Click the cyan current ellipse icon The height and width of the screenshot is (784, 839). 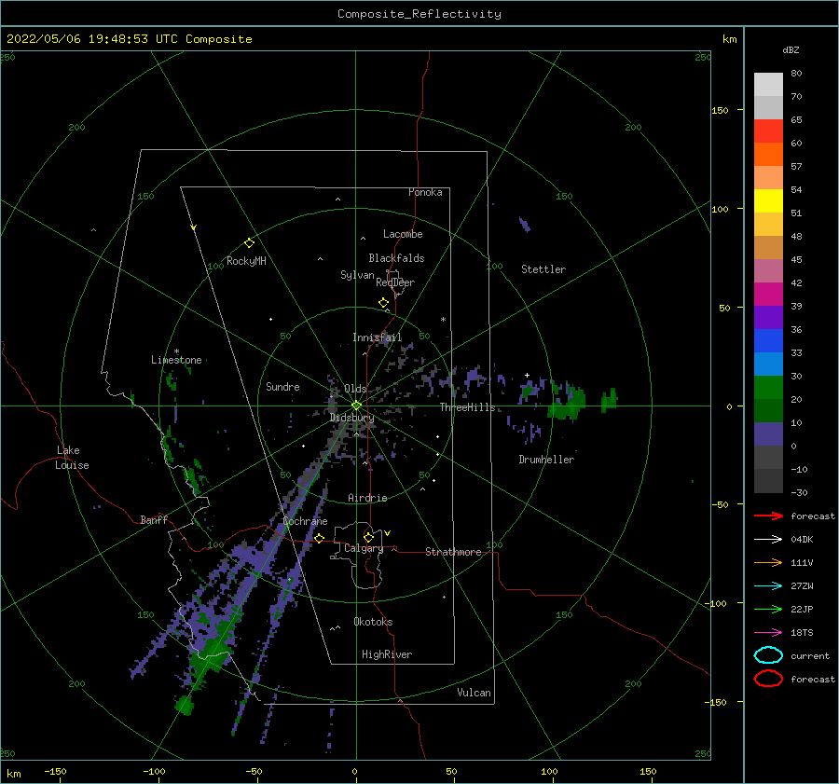tap(768, 655)
